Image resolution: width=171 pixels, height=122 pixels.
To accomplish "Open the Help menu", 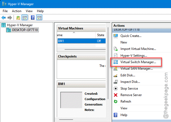I will click(x=40, y=11).
